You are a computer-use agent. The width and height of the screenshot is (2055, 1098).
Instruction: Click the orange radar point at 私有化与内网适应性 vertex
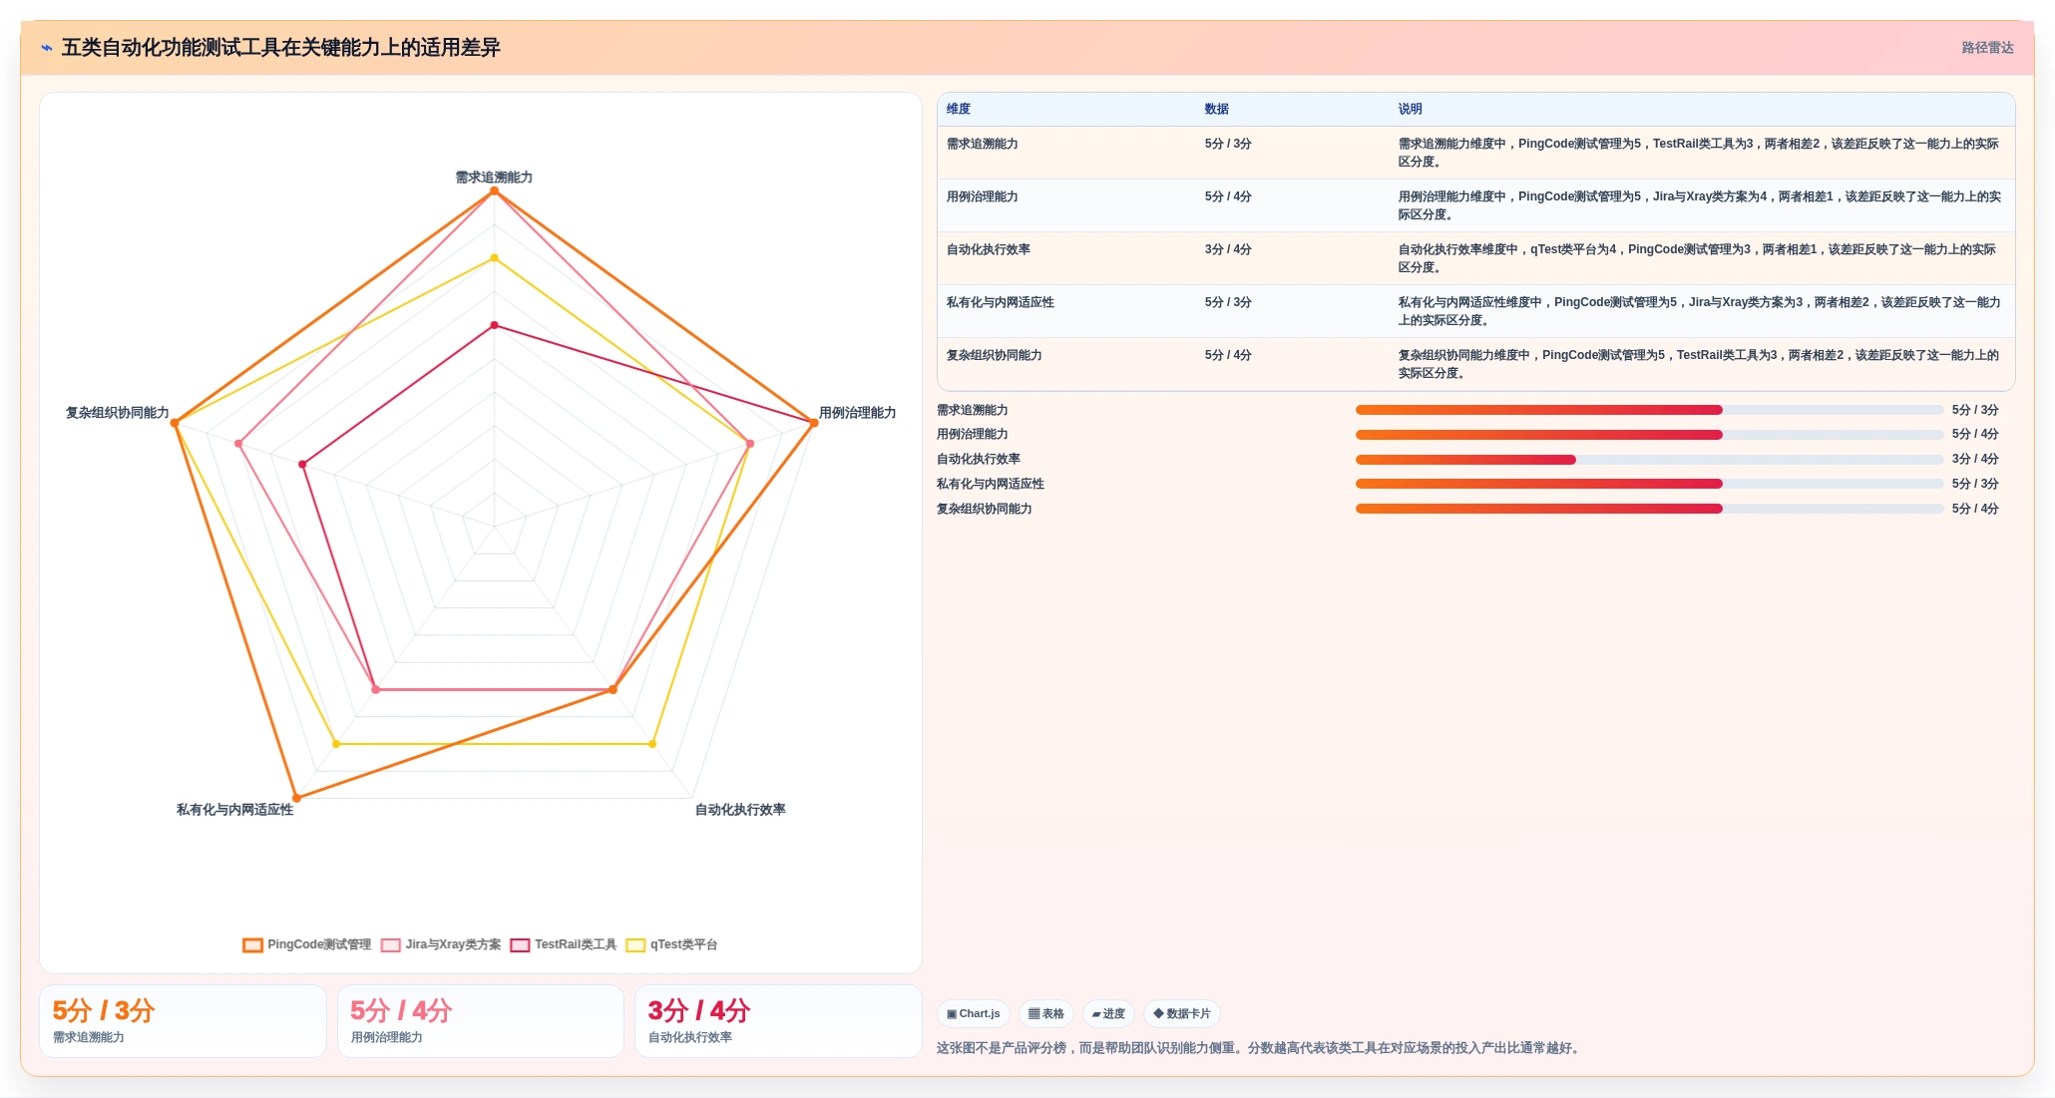point(296,799)
